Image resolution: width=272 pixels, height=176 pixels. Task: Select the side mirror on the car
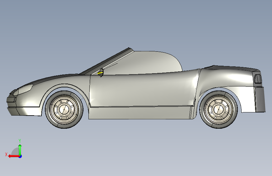point(101,72)
